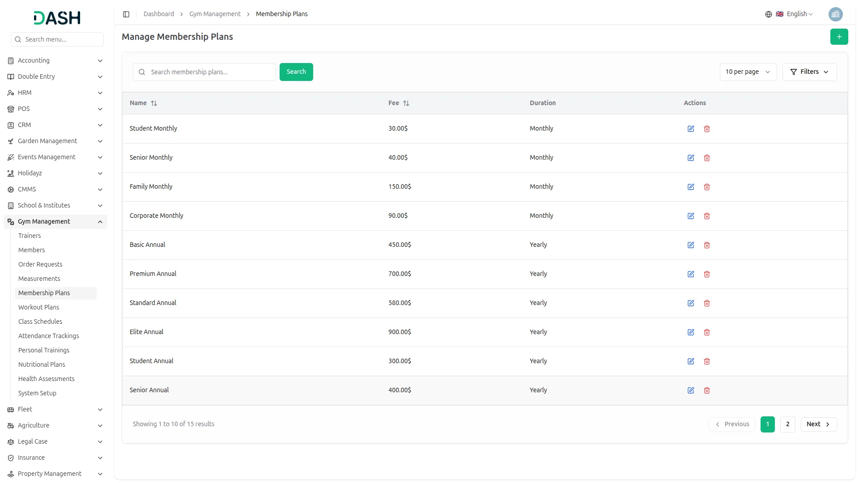Collapse the Gym Management section
859x483 pixels.
(55, 222)
